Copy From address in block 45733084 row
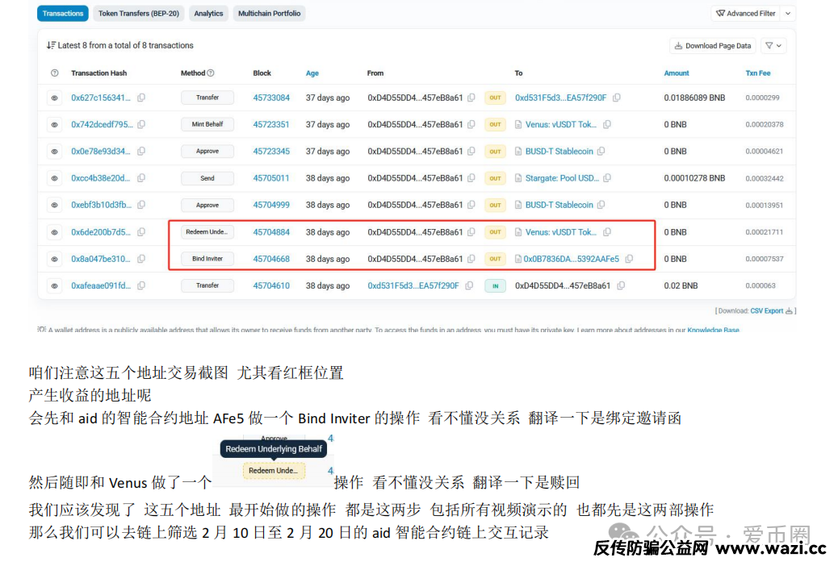Viewport: 838px width, 570px height. (471, 98)
